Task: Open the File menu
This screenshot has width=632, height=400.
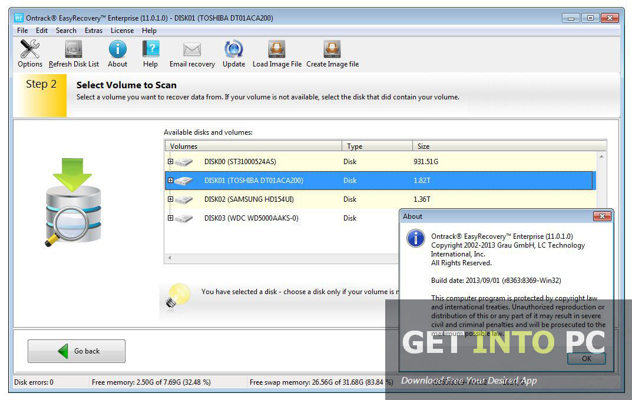Action: [x=22, y=31]
